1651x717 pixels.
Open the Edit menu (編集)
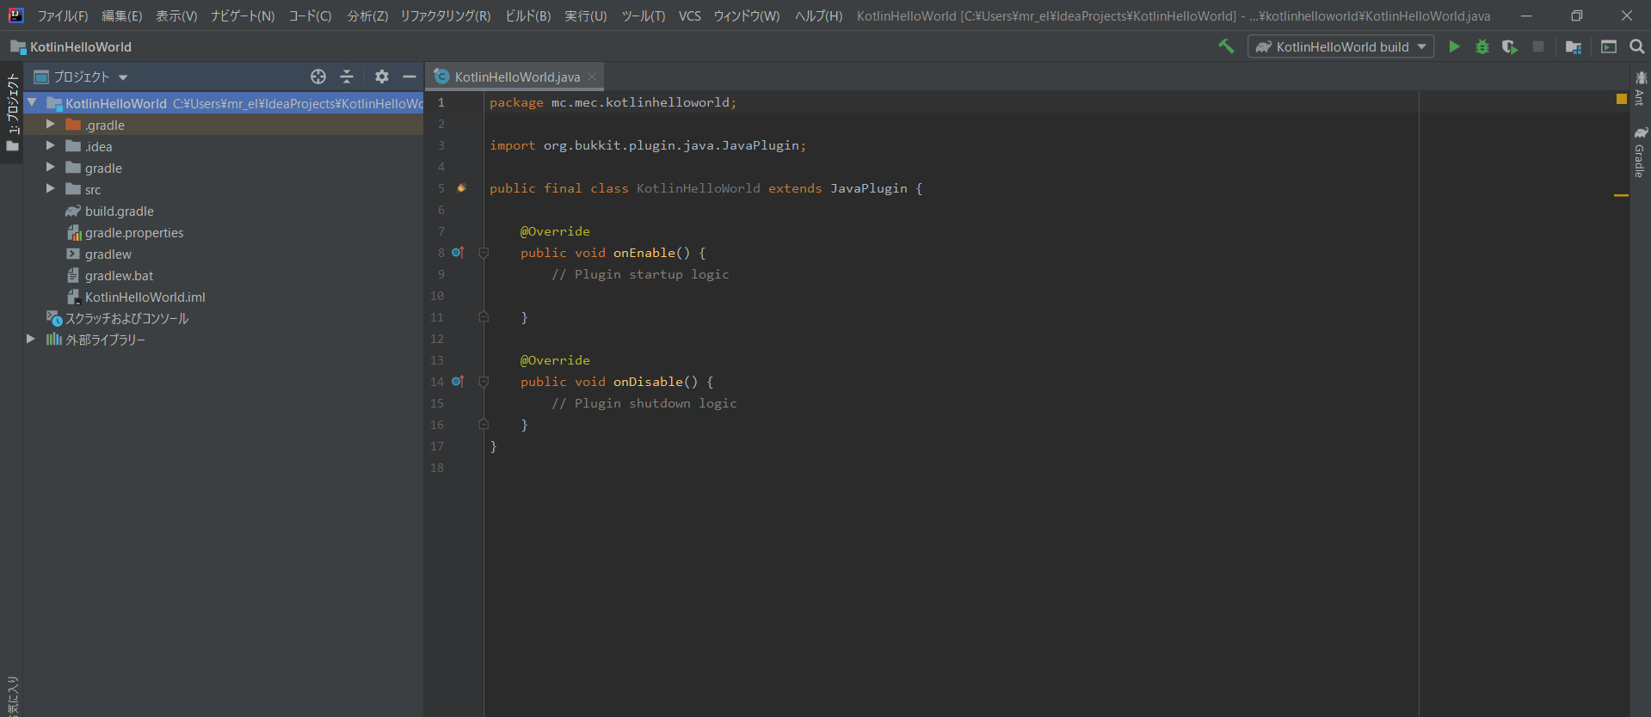pos(121,15)
